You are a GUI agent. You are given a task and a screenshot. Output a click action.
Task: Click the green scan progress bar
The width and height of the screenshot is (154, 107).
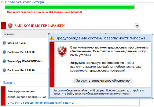tap(70, 7)
